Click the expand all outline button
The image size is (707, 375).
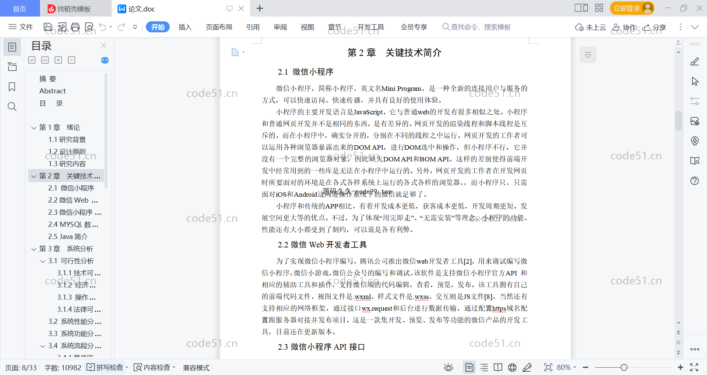(58, 60)
